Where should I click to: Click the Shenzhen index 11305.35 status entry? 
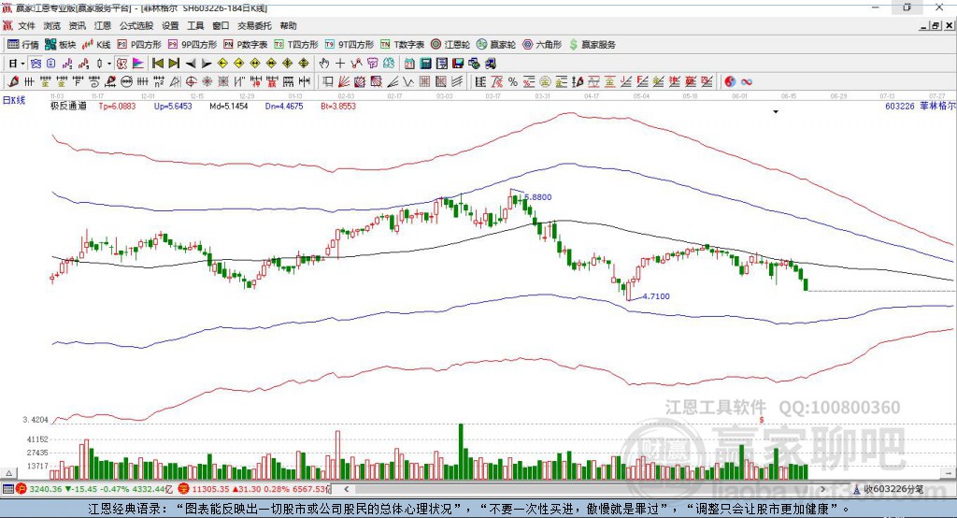tap(253, 489)
